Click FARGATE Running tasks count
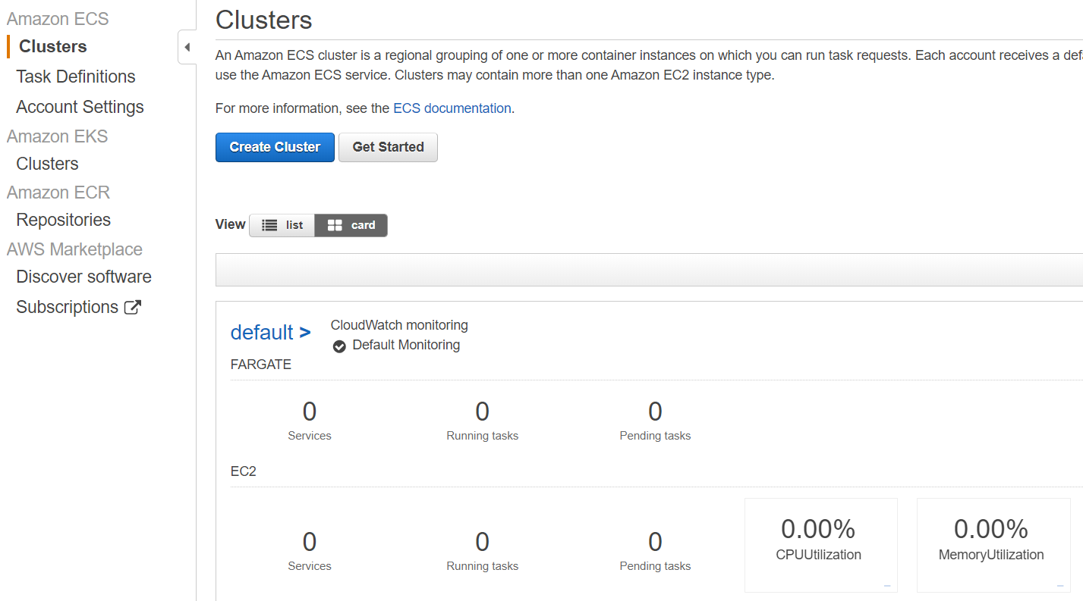The image size is (1083, 601). [x=483, y=412]
